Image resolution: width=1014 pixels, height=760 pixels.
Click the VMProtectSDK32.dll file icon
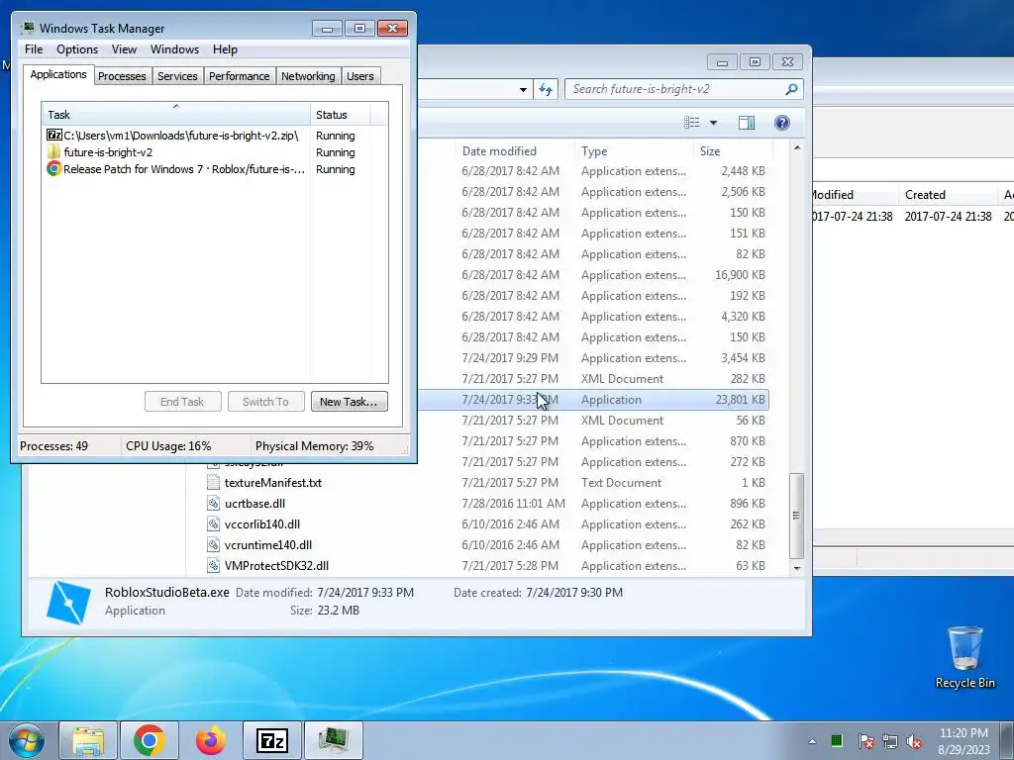[x=214, y=565]
